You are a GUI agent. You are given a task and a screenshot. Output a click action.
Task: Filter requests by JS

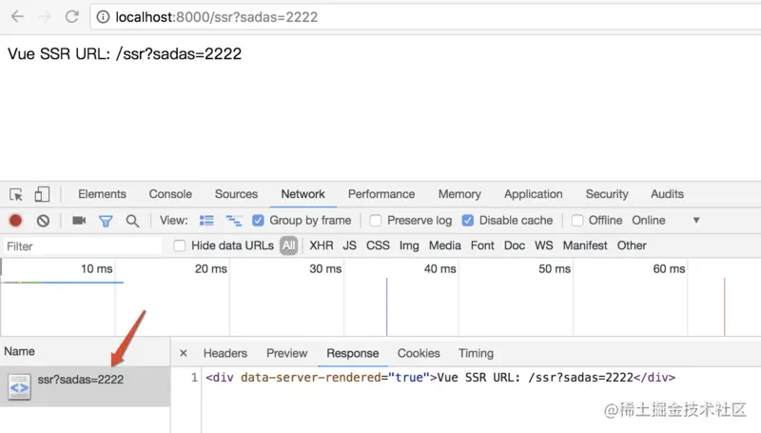click(x=349, y=246)
